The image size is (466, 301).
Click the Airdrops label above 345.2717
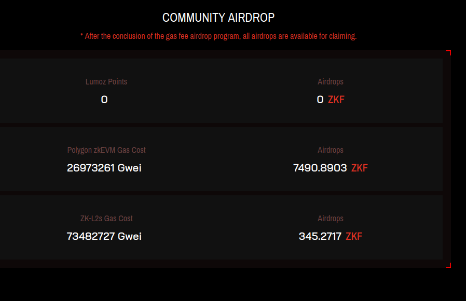pyautogui.click(x=331, y=219)
